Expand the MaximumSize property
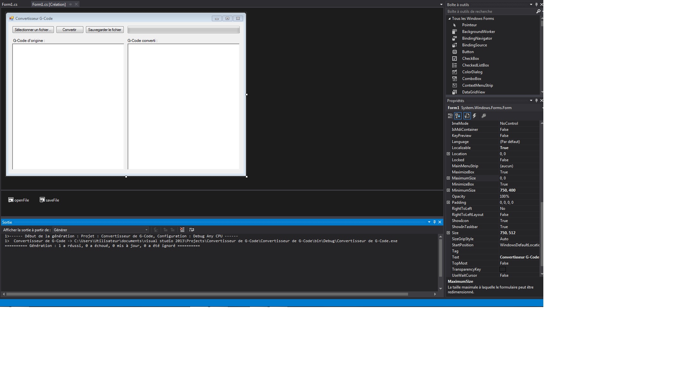 (x=448, y=178)
